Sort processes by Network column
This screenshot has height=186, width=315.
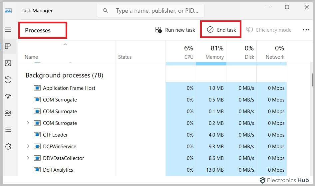272,52
